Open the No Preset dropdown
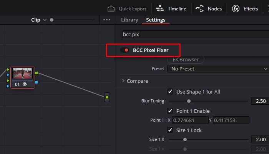 point(218,69)
